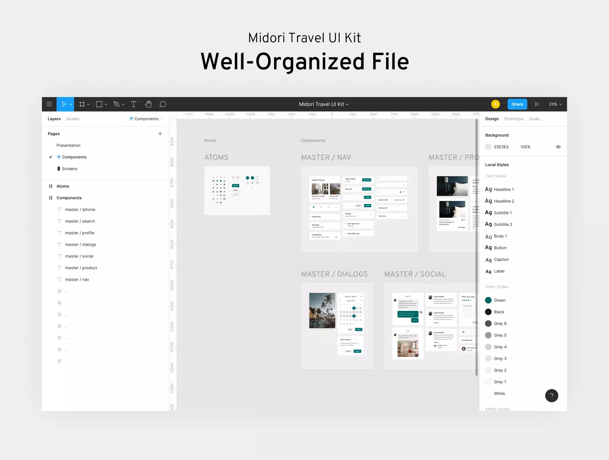609x460 pixels.
Task: Select the Master / Dialogs frame on canvas
Action: tap(337, 326)
